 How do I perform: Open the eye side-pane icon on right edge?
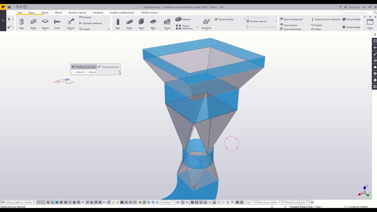(x=375, y=47)
